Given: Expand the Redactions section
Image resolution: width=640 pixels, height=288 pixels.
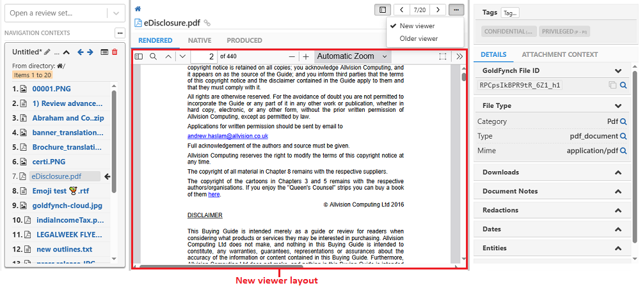Looking at the screenshot, I should pos(618,210).
